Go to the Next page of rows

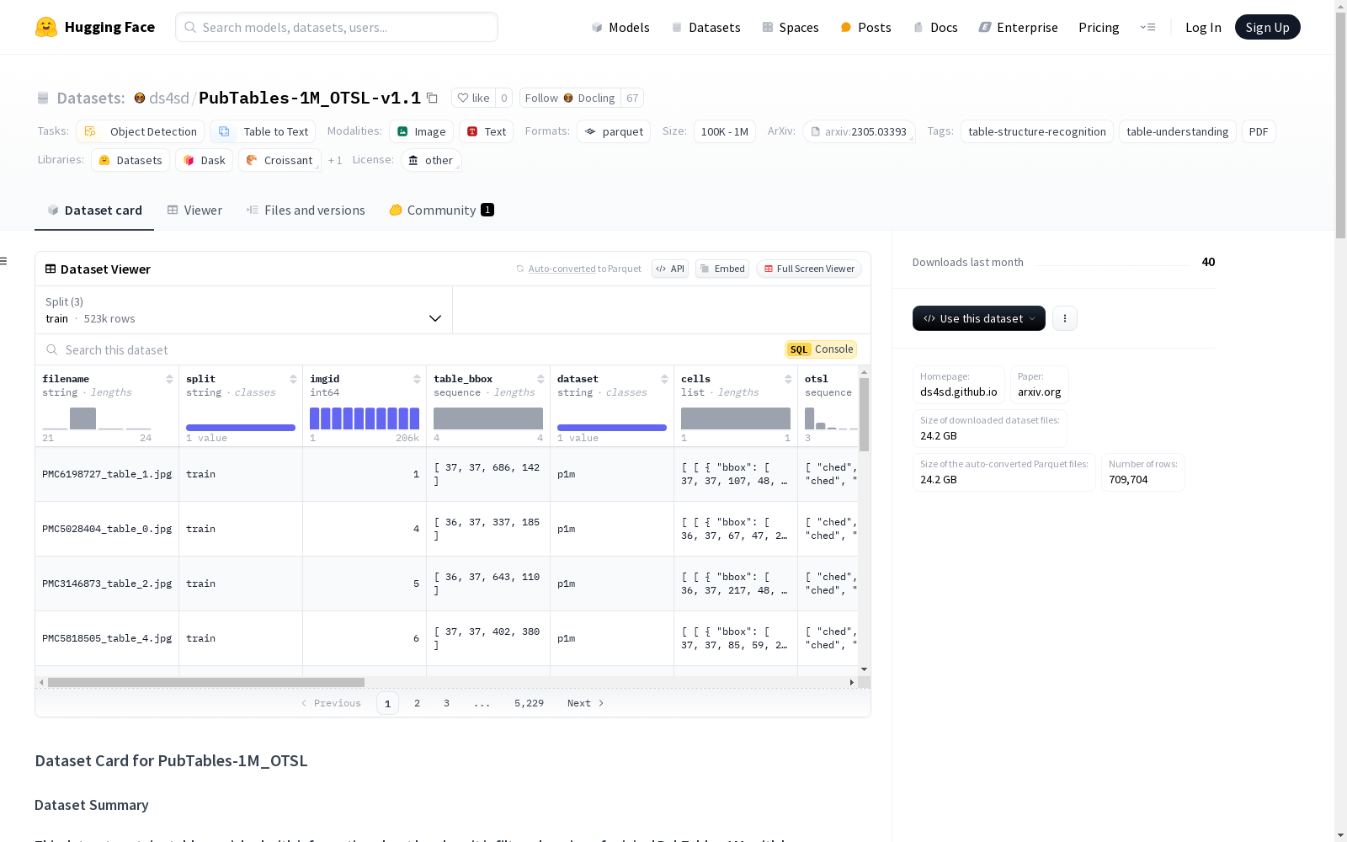[586, 703]
